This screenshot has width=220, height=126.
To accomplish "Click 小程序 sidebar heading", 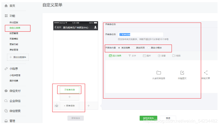I will click(14, 69).
